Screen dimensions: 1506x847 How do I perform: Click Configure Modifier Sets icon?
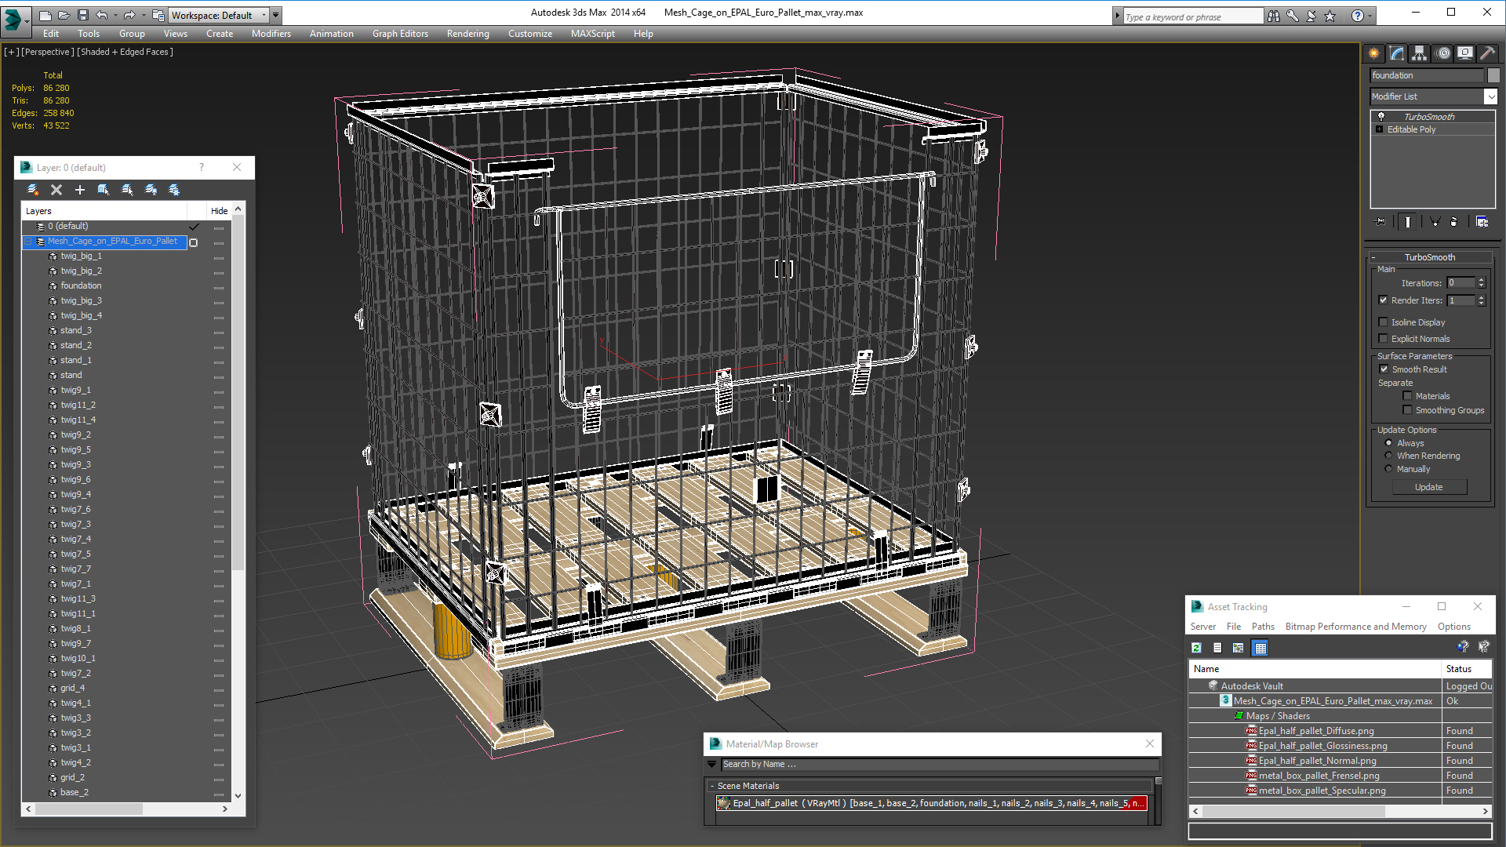(1482, 222)
